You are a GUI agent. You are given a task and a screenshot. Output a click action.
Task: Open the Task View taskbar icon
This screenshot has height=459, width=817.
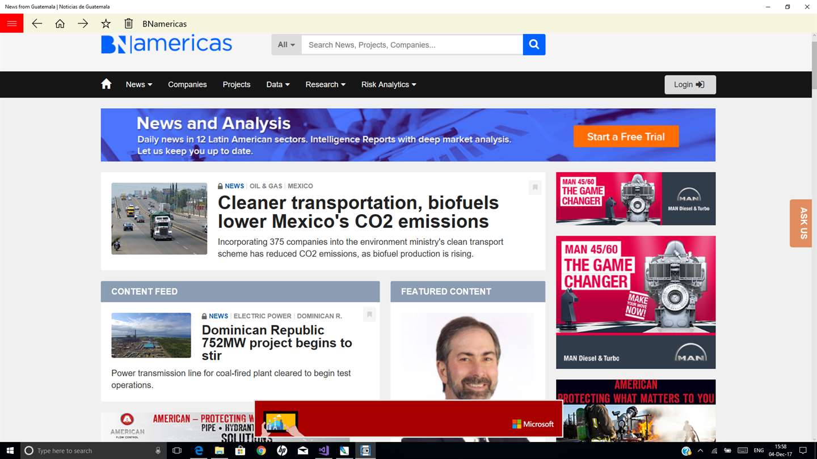pyautogui.click(x=177, y=450)
